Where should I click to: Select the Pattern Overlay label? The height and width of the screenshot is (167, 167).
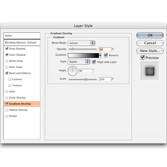coord(18,110)
